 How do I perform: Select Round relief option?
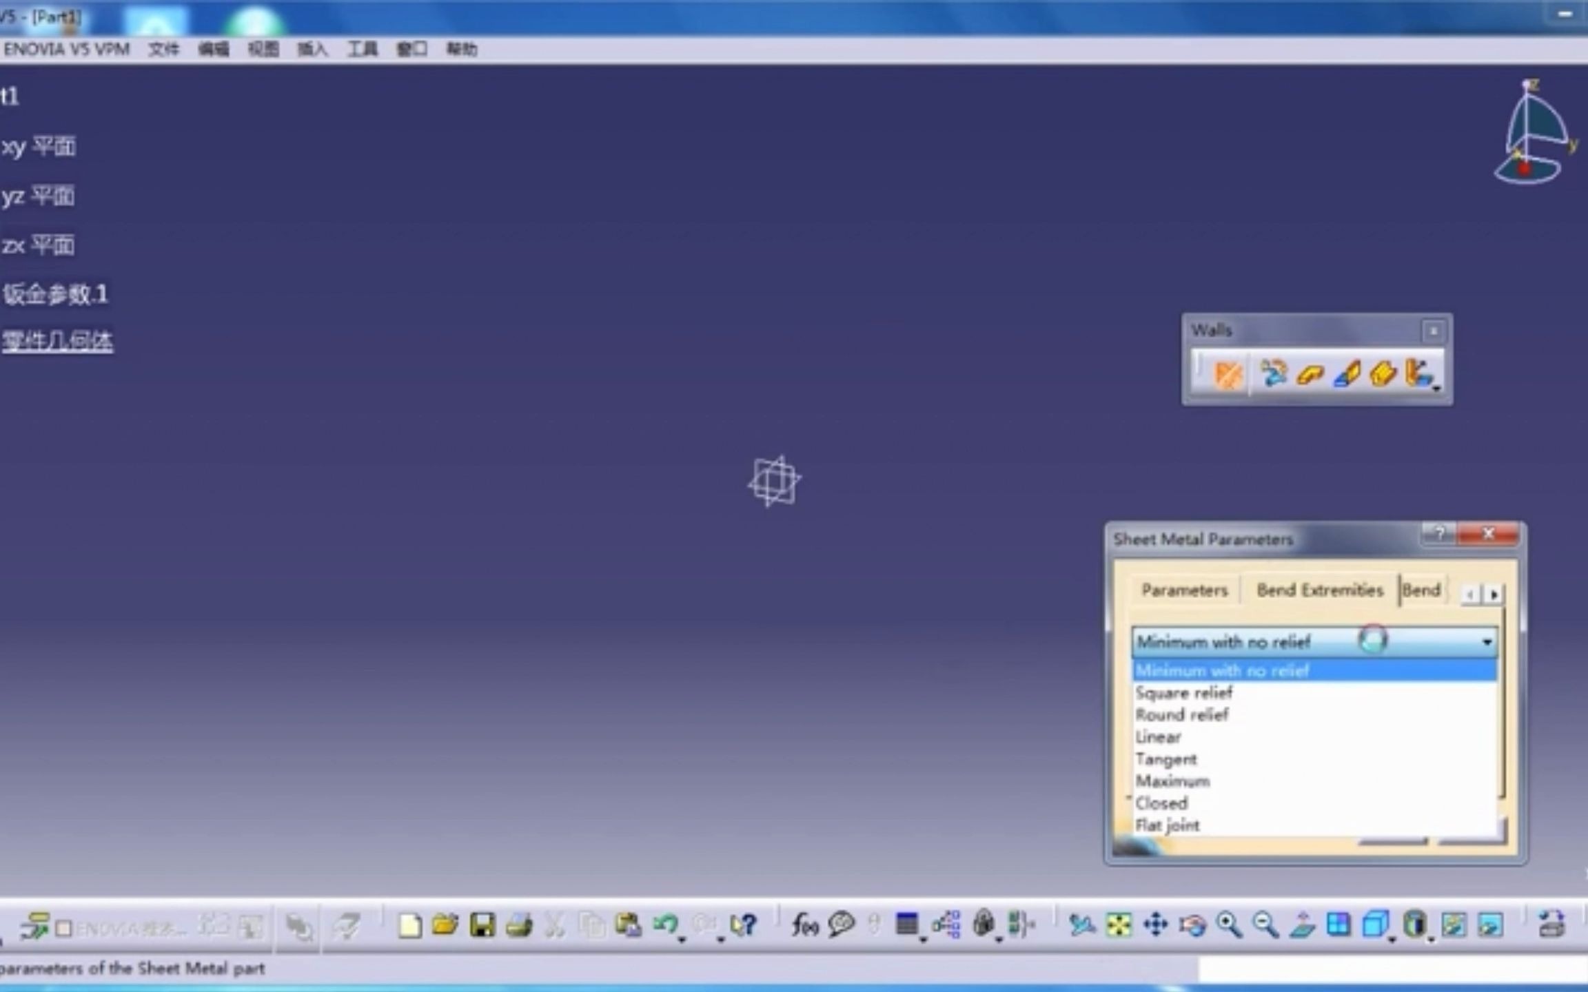coord(1181,715)
